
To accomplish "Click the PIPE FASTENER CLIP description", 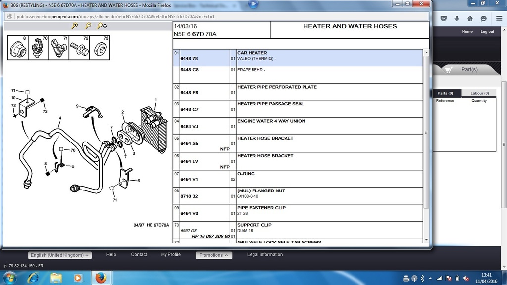I will [x=261, y=208].
